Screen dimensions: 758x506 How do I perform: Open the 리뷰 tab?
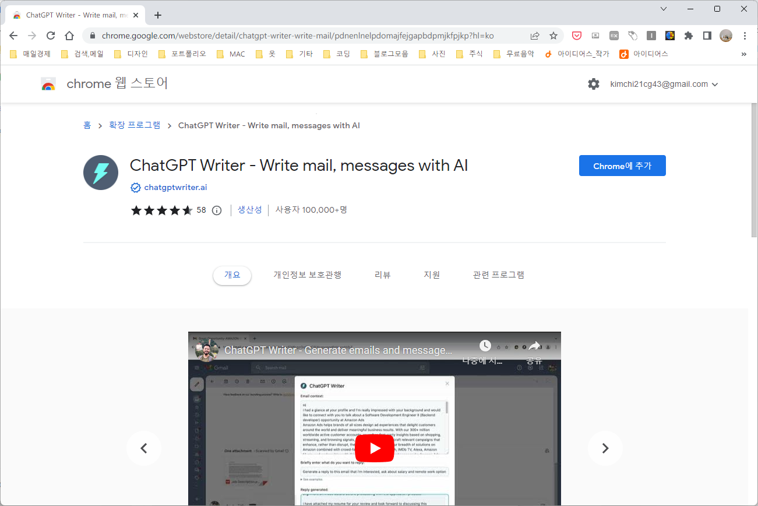tap(383, 275)
